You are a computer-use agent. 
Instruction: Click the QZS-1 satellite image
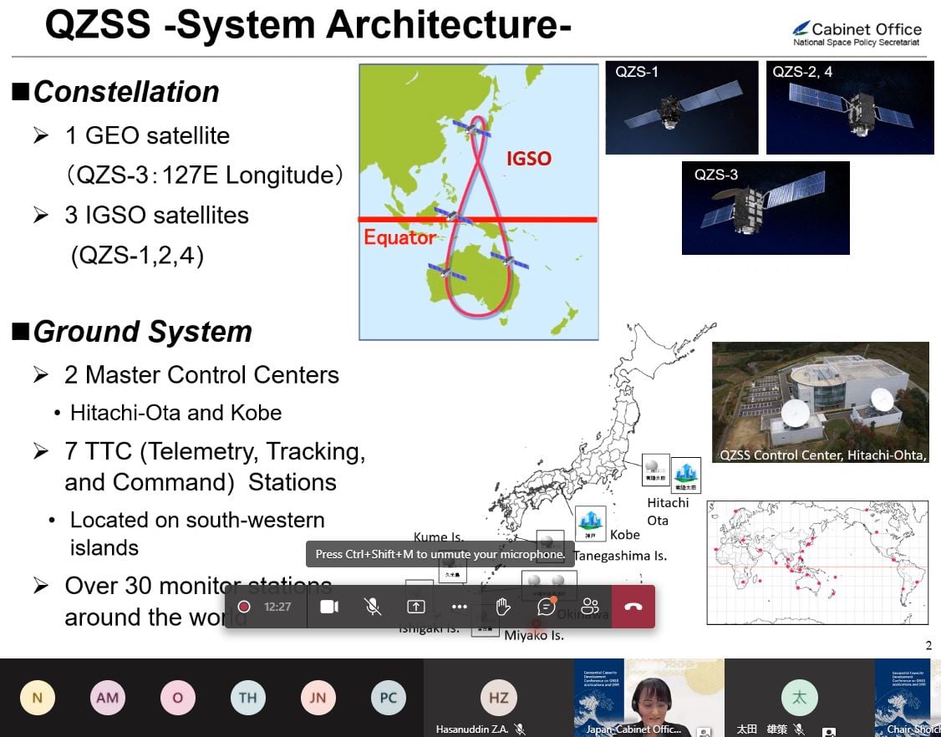point(682,108)
